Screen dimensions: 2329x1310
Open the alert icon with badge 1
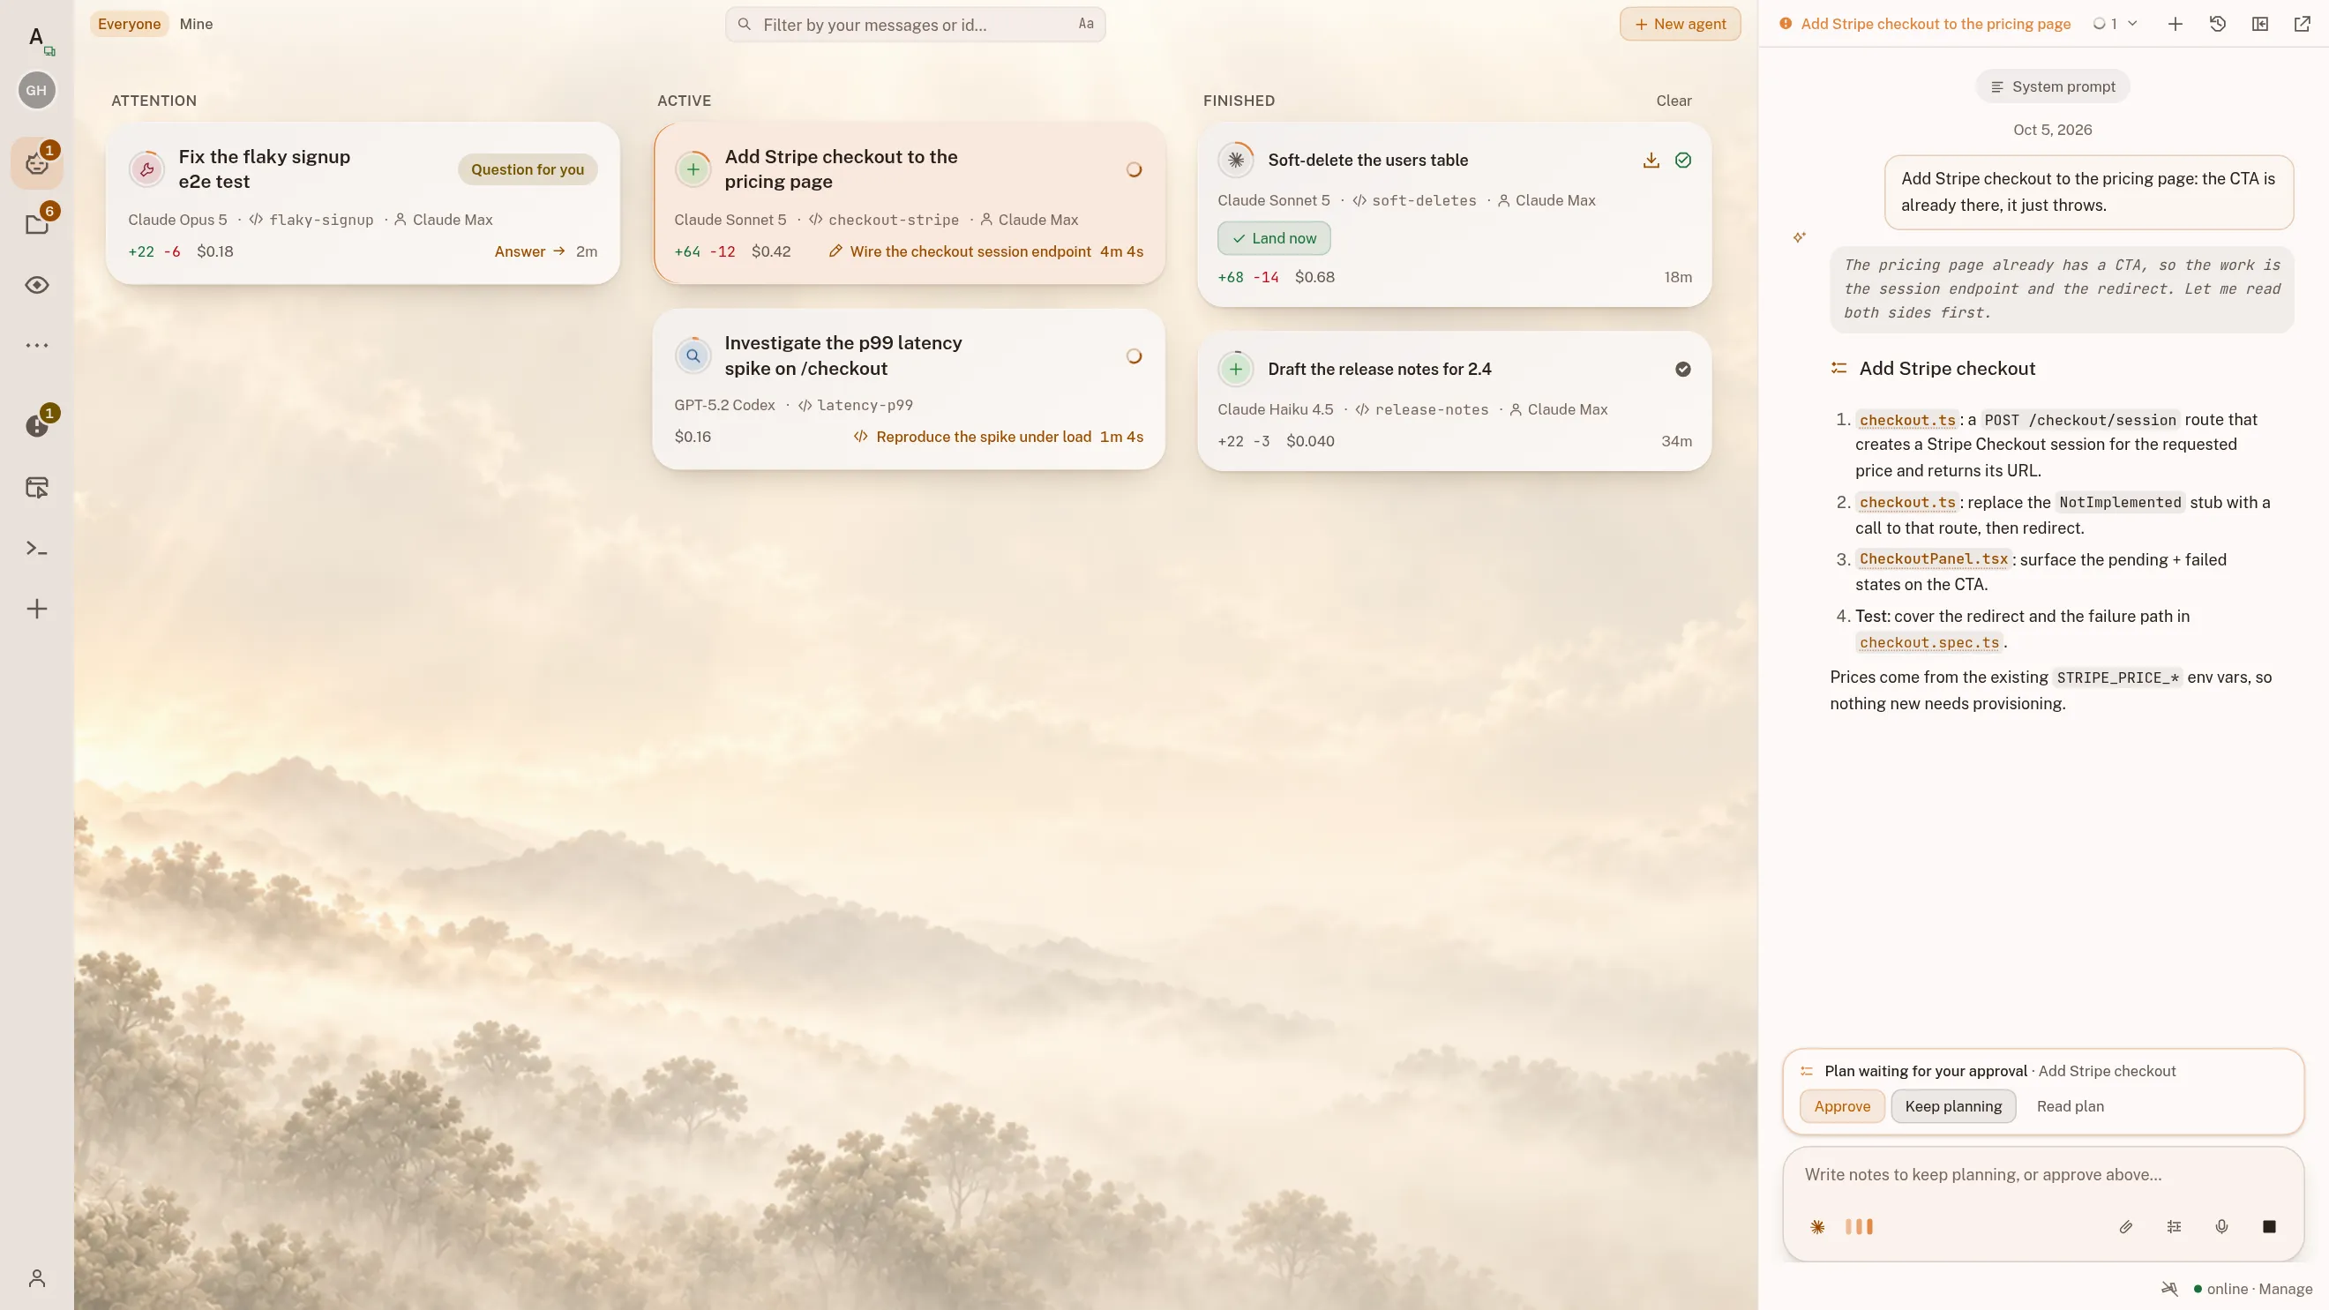36,426
